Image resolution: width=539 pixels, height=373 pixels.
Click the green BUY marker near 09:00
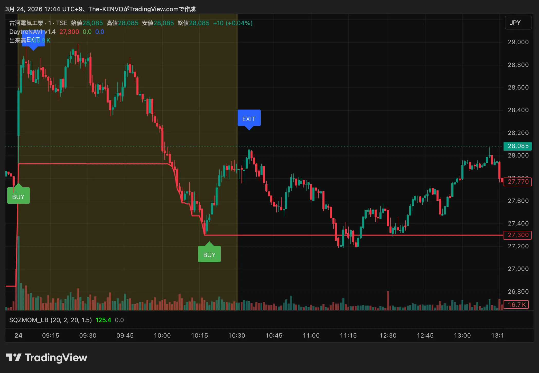pyautogui.click(x=18, y=196)
